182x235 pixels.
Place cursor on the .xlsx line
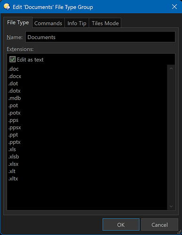click(13, 164)
